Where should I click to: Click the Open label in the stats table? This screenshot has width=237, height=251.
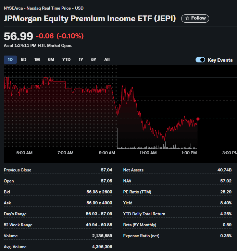[9, 181]
